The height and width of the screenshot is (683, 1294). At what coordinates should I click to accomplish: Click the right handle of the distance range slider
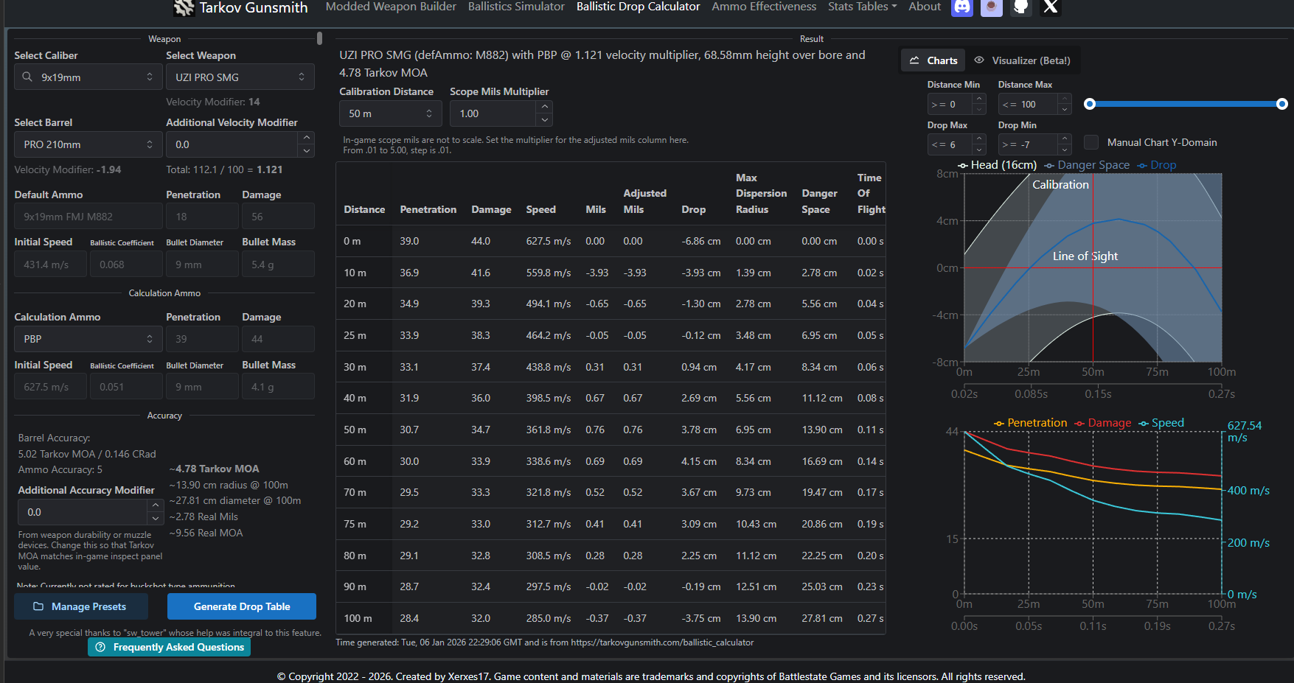[1282, 104]
